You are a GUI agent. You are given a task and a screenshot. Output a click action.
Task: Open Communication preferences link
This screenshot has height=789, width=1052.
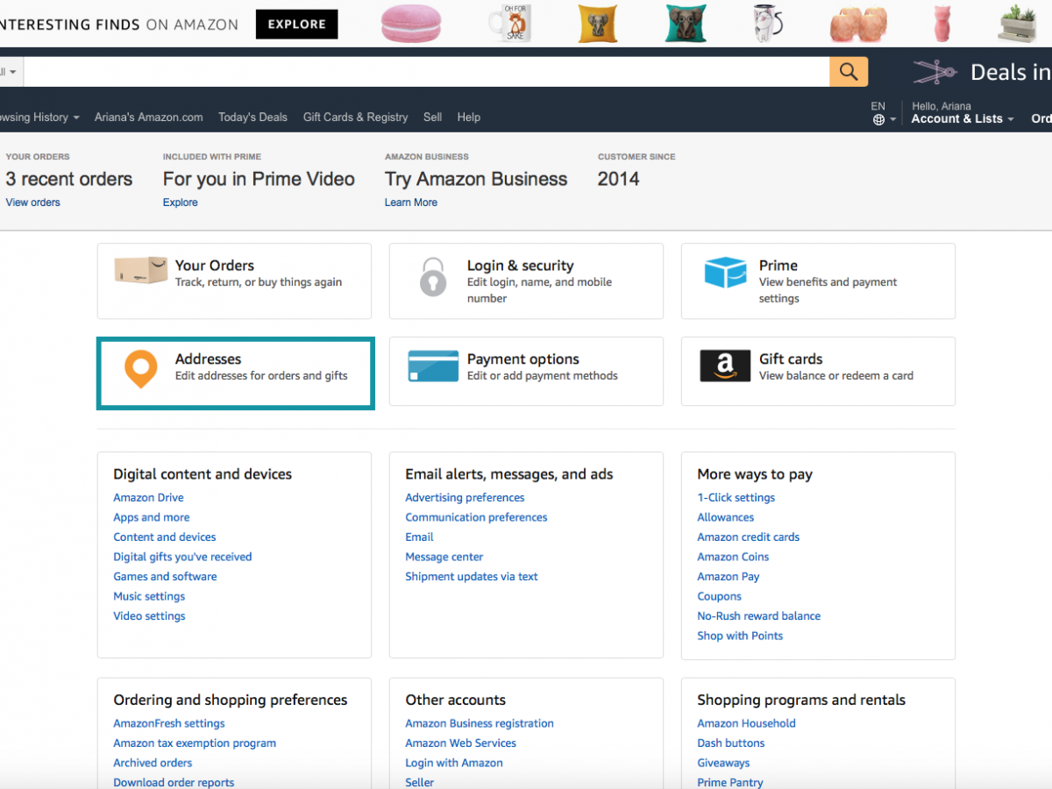476,517
